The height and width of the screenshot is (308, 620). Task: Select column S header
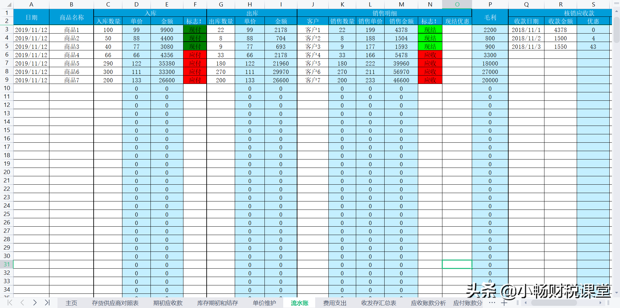point(593,5)
